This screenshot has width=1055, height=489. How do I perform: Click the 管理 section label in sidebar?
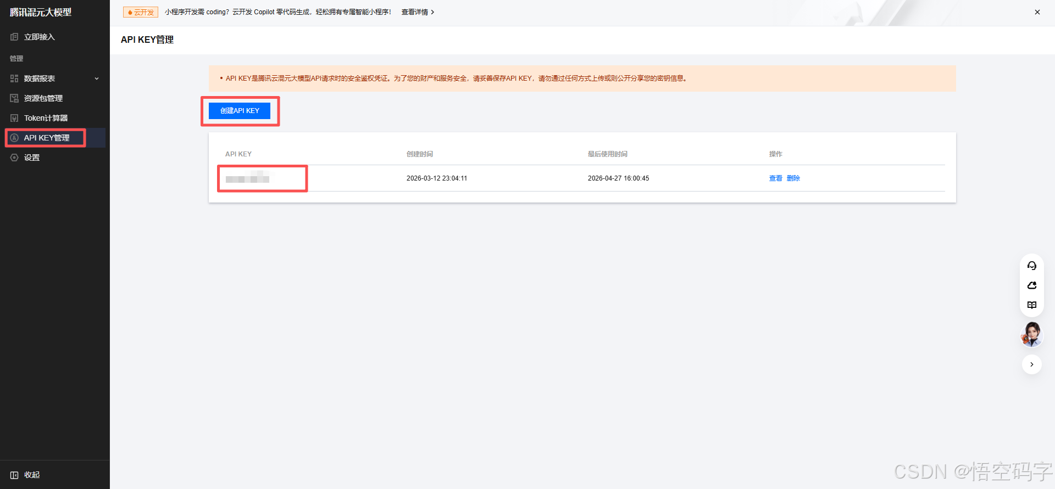pyautogui.click(x=16, y=59)
